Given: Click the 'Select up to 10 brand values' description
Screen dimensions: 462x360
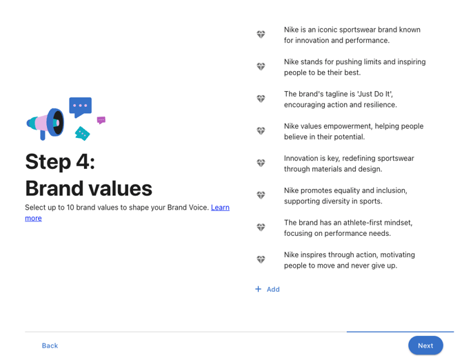Looking at the screenshot, I should 127,212.
